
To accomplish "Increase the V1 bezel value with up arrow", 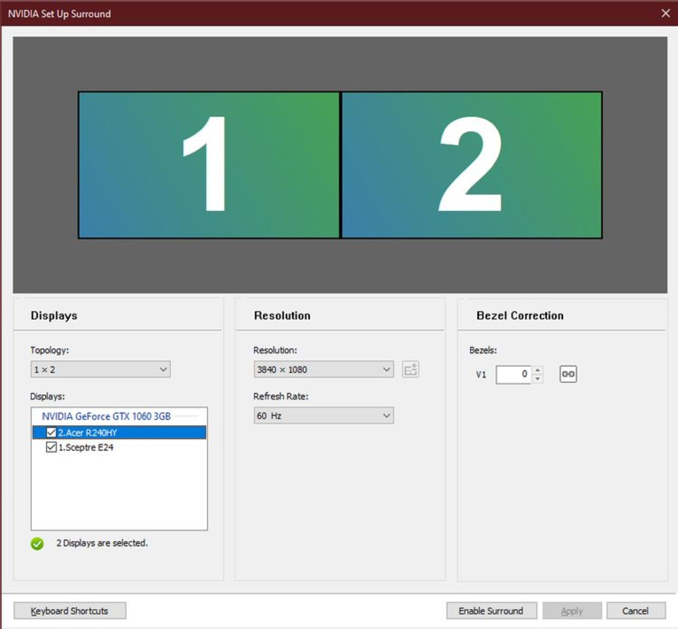I will click(x=537, y=370).
